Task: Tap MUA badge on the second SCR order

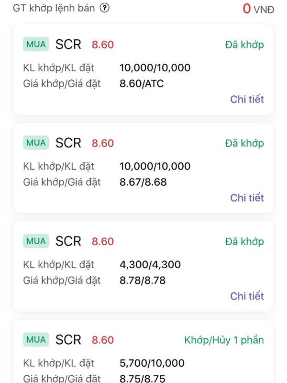Action: [x=36, y=143]
